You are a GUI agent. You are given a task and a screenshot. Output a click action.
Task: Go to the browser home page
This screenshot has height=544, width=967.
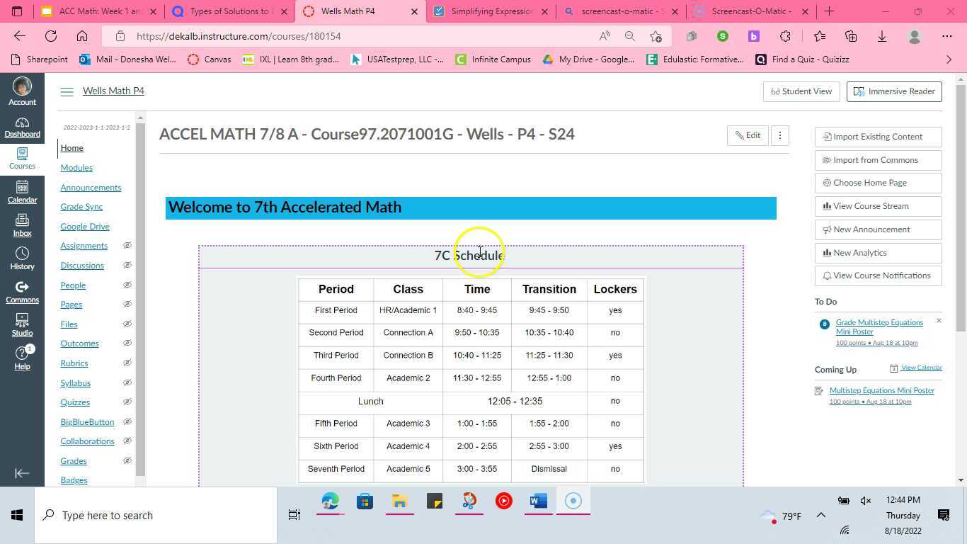pos(82,36)
